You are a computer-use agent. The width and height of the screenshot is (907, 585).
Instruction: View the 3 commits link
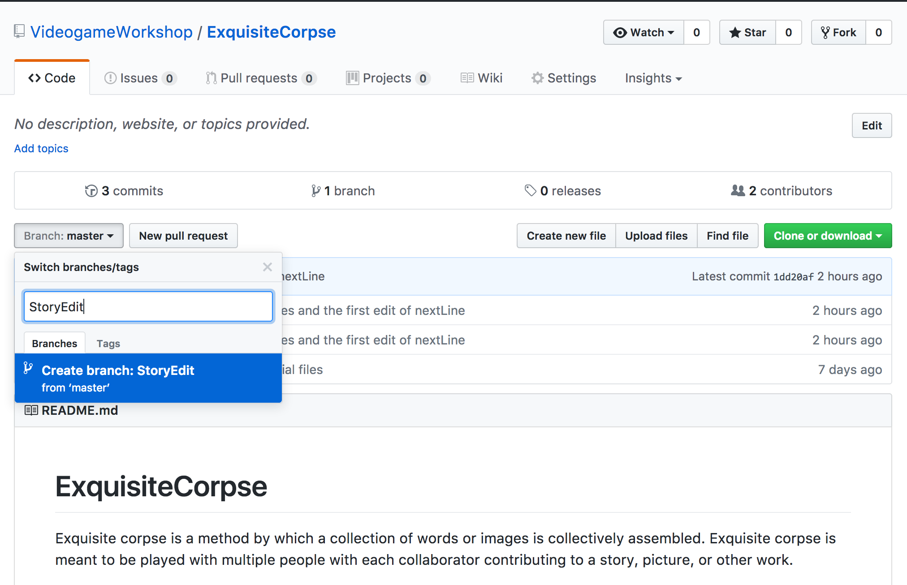click(124, 191)
